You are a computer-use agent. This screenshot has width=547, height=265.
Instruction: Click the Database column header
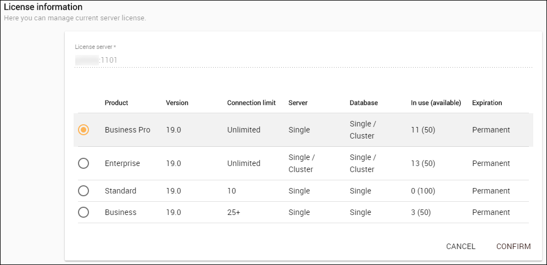coord(364,103)
